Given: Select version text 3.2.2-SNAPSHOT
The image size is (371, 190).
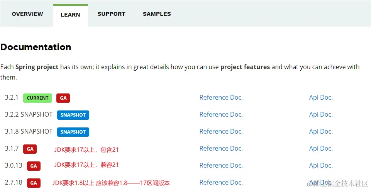Looking at the screenshot, I should click(29, 115).
